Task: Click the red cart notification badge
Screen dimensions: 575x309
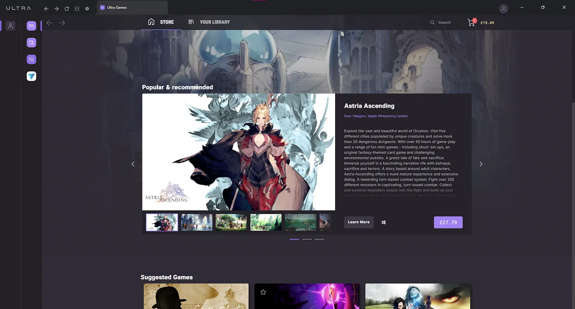Action: pos(474,20)
